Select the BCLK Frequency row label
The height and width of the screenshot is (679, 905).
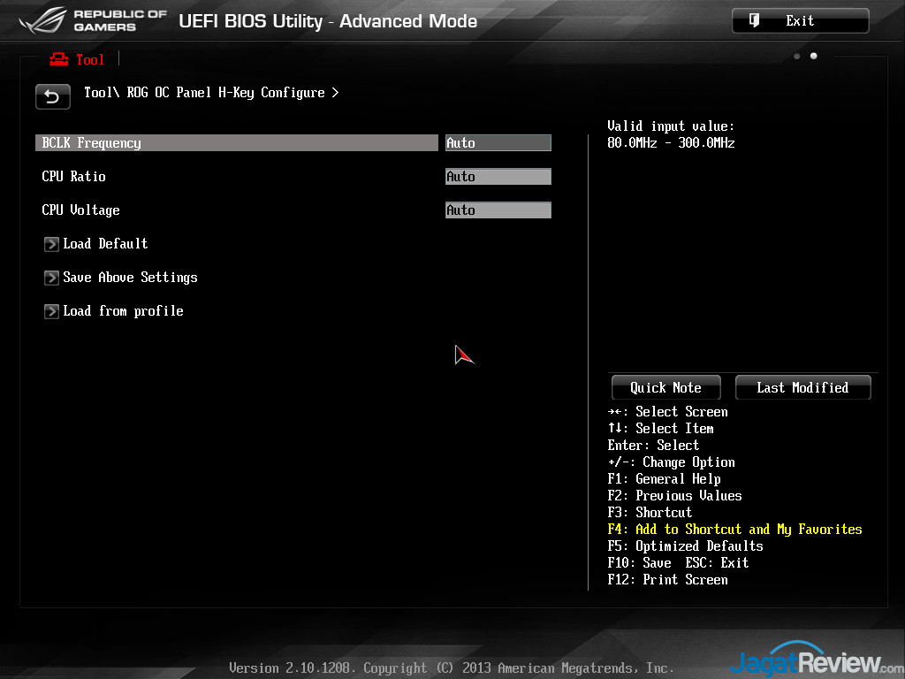pos(92,143)
